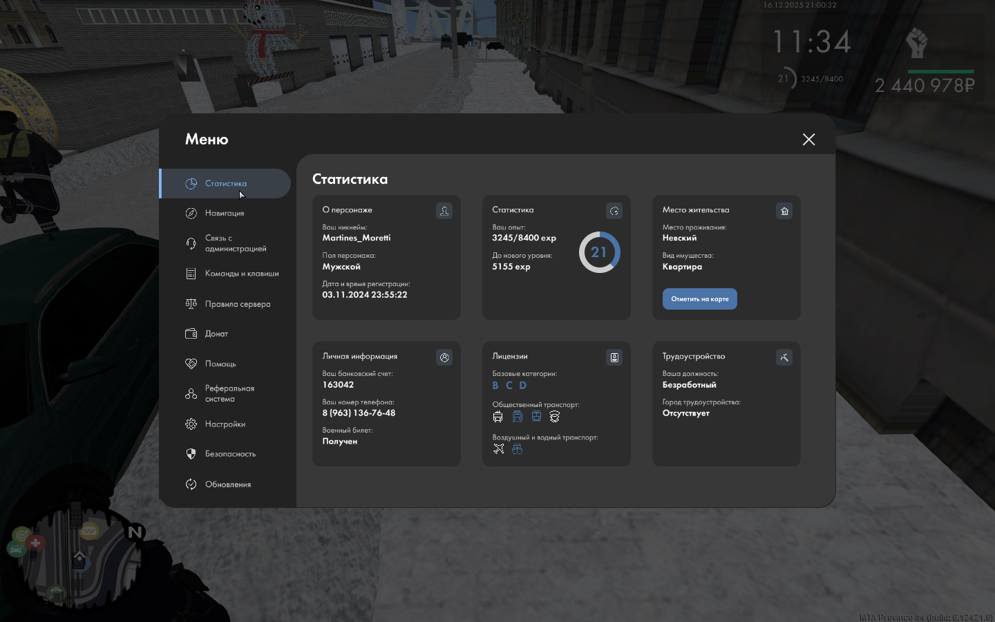Click the list icon beside Команды и клавиши
This screenshot has height=622, width=995.
point(191,274)
